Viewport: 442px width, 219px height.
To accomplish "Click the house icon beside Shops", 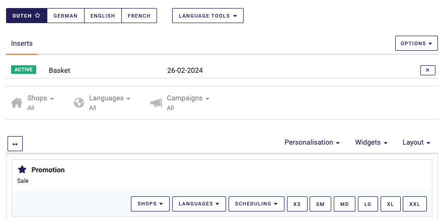I will (17, 102).
